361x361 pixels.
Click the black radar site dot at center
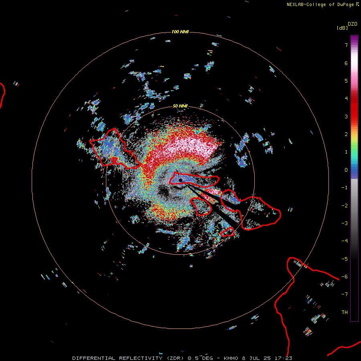pos(180,180)
